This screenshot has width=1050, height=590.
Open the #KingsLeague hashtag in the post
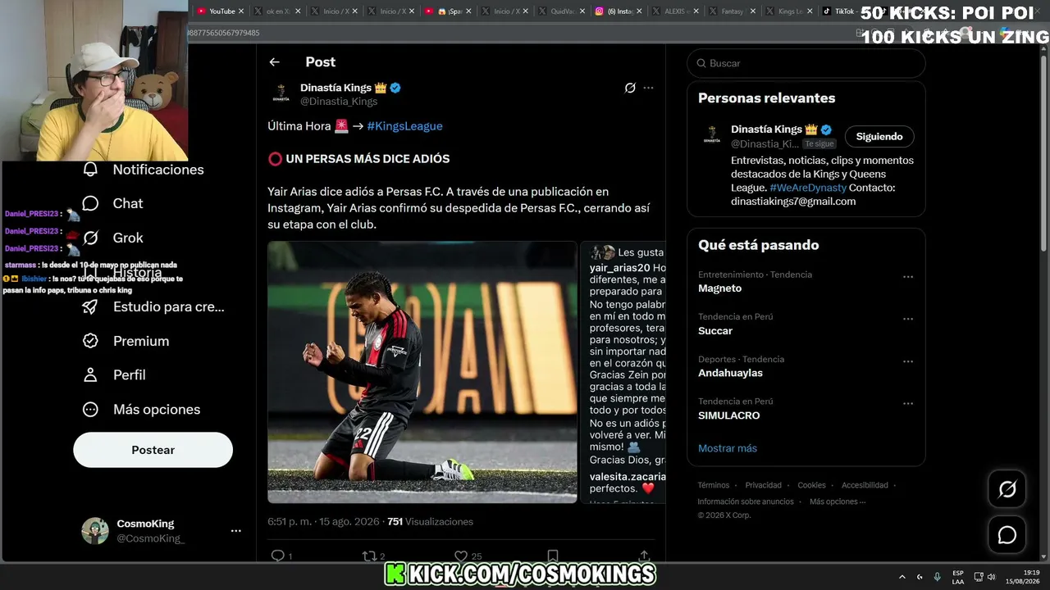pyautogui.click(x=404, y=126)
